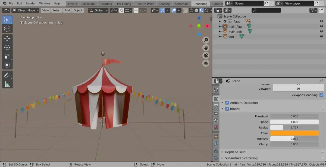Expand the Subsurface Scattering panel
The image size is (326, 167).
[x=222, y=158]
